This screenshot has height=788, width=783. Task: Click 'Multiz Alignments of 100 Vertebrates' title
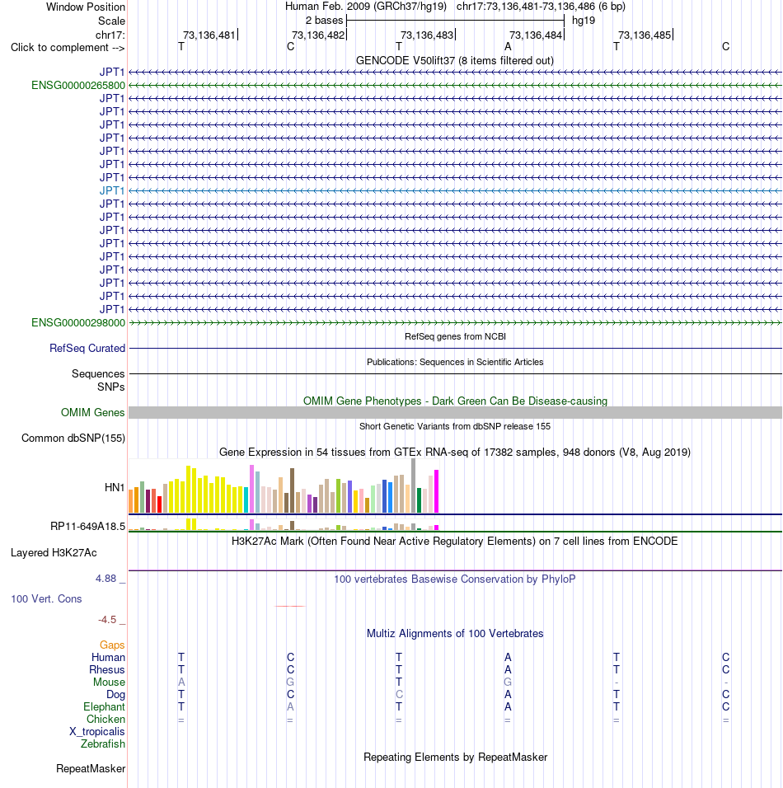[x=455, y=634]
